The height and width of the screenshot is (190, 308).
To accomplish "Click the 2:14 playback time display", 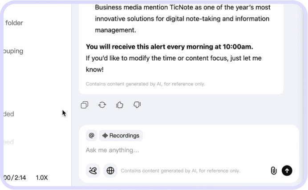I will [x=15, y=178].
